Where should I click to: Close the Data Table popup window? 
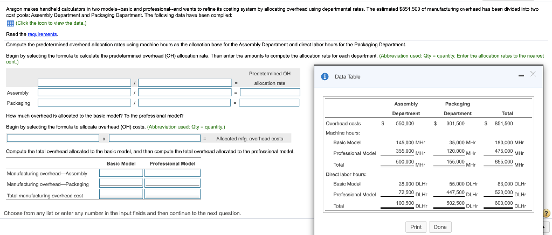click(533, 74)
